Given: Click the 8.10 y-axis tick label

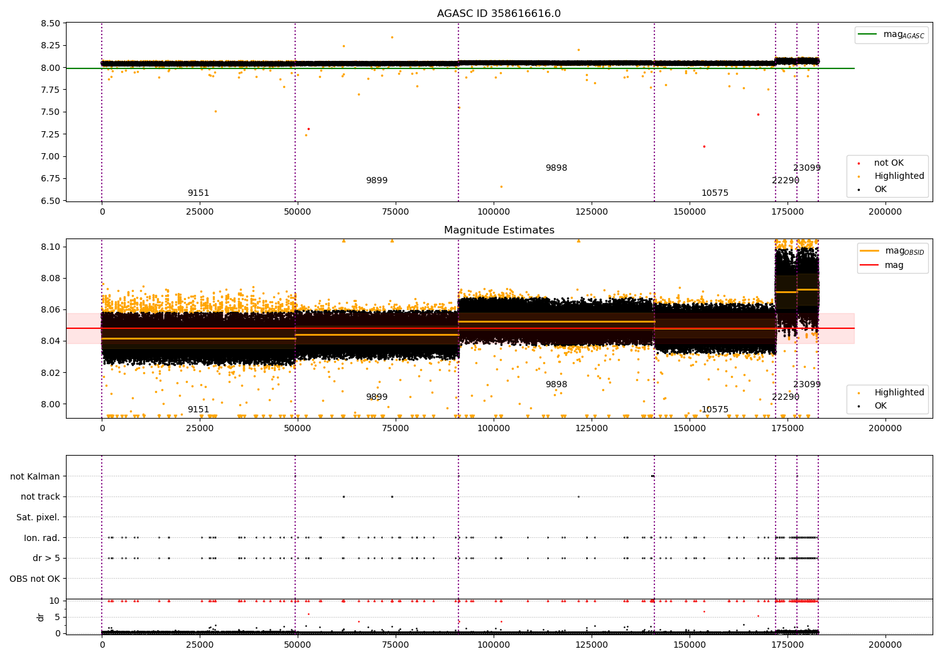Looking at the screenshot, I should 50,247.
